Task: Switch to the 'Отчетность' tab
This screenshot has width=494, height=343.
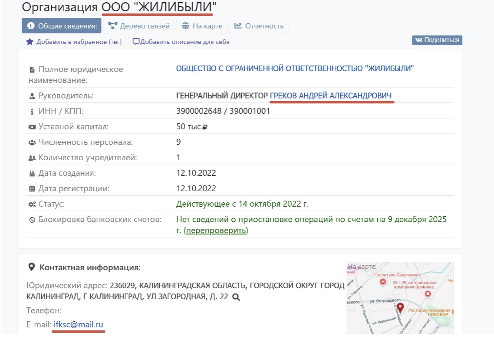Action: [x=259, y=26]
